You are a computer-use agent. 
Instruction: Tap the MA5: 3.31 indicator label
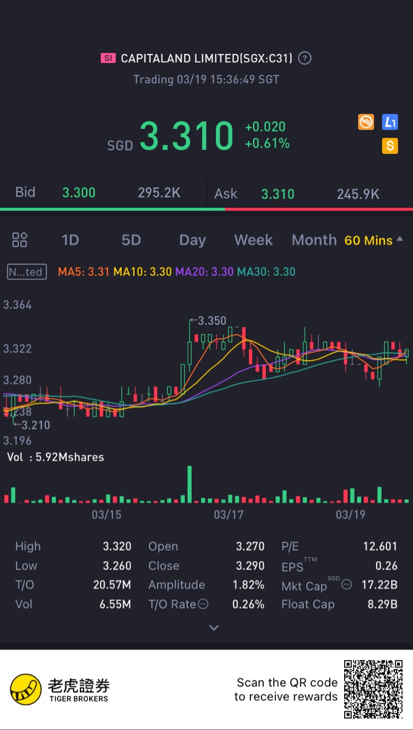pyautogui.click(x=84, y=272)
